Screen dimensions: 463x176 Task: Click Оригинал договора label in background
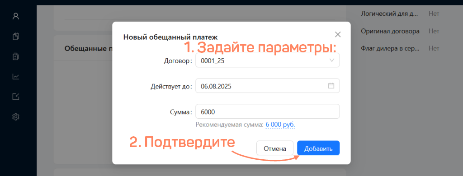tap(390, 31)
